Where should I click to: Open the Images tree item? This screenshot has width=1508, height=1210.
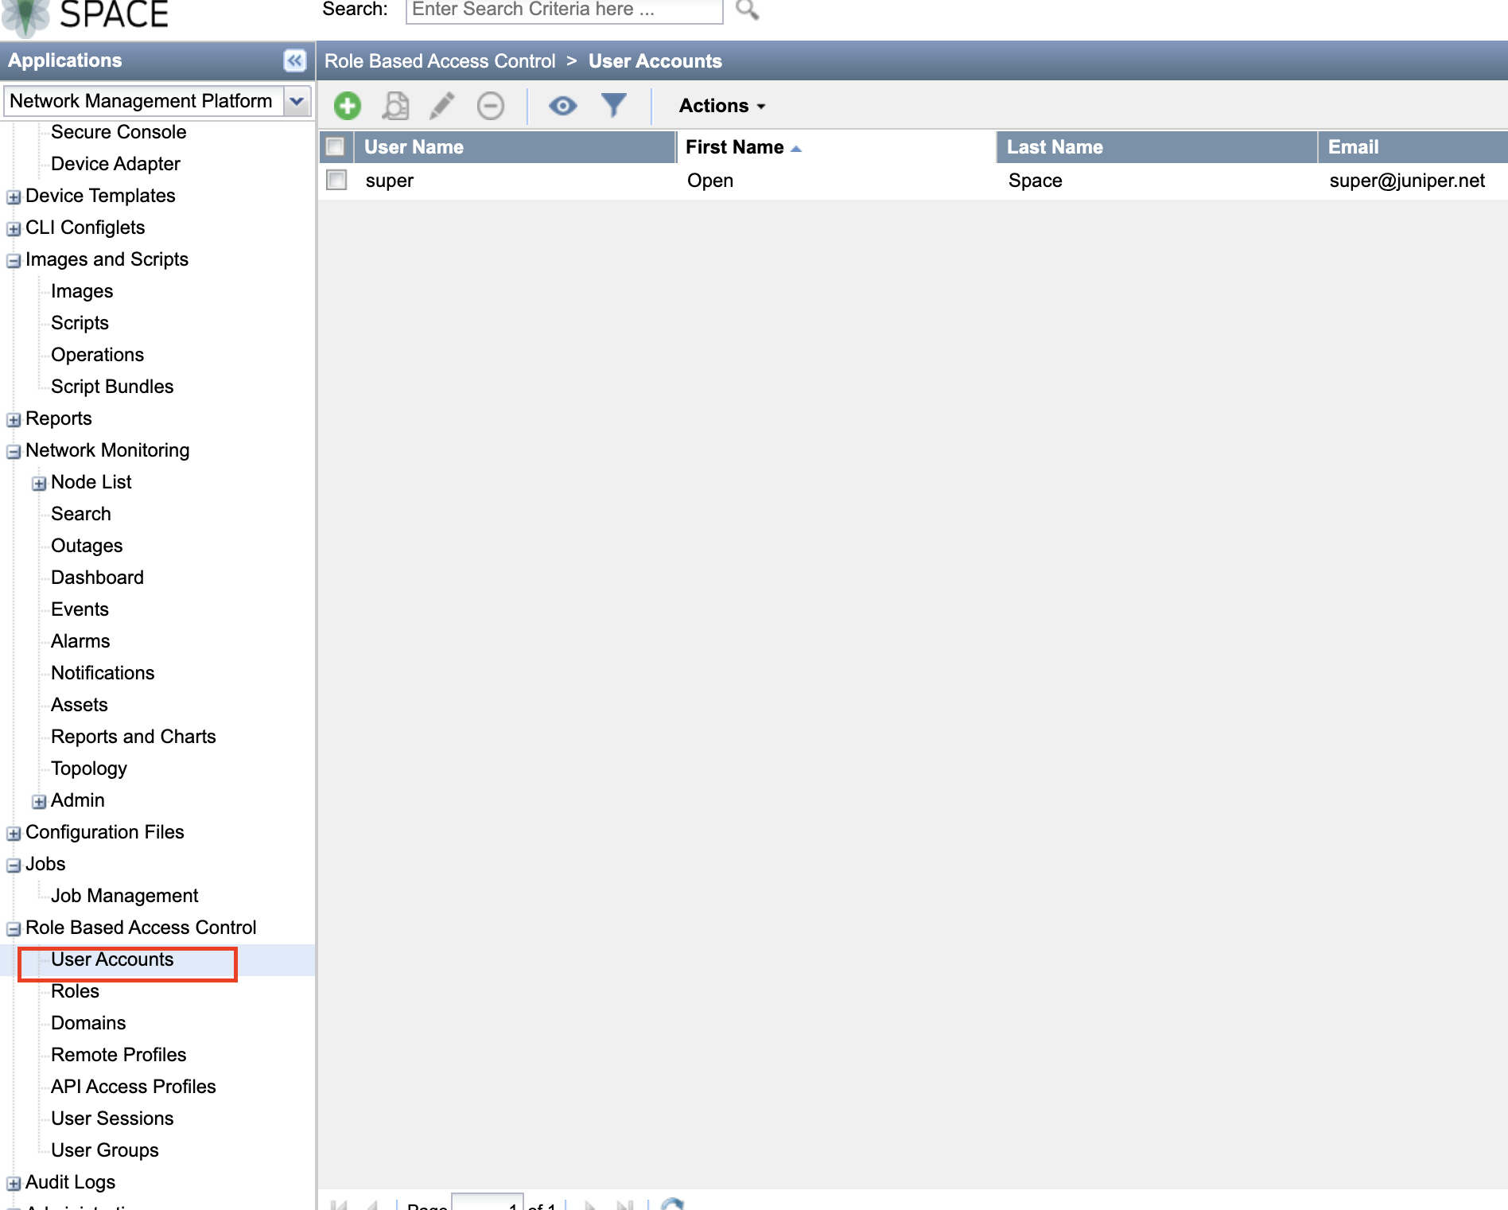click(x=82, y=291)
